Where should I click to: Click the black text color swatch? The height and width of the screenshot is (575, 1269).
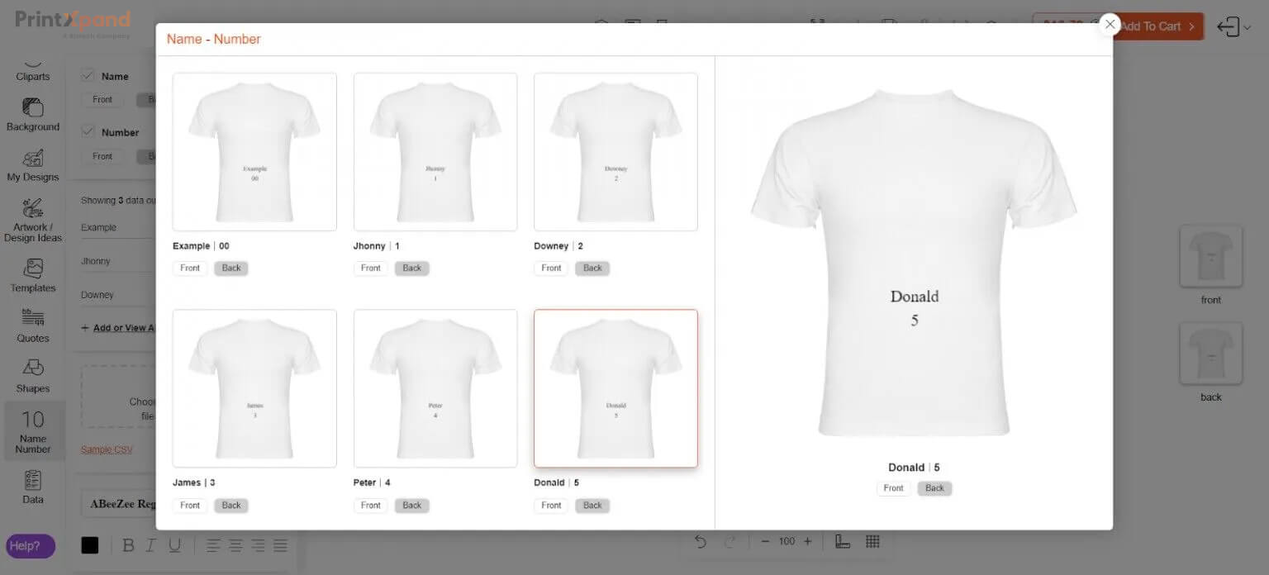(x=90, y=545)
